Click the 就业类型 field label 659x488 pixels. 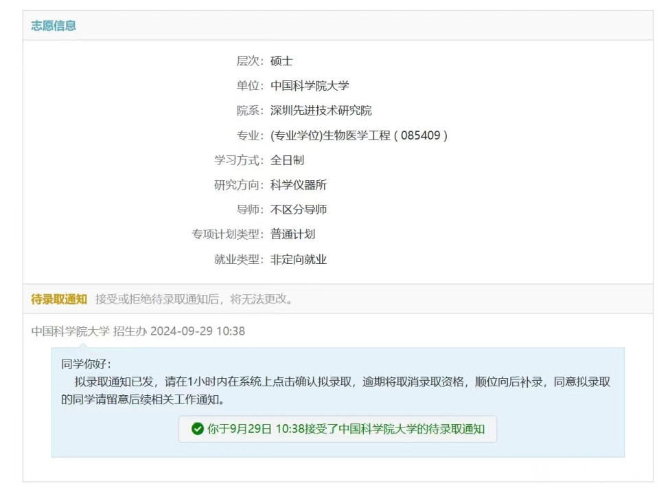click(x=238, y=259)
